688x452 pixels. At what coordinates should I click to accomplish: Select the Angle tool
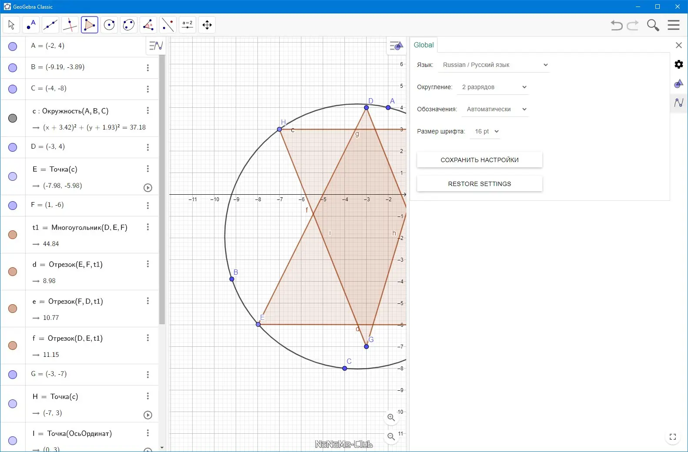(148, 25)
